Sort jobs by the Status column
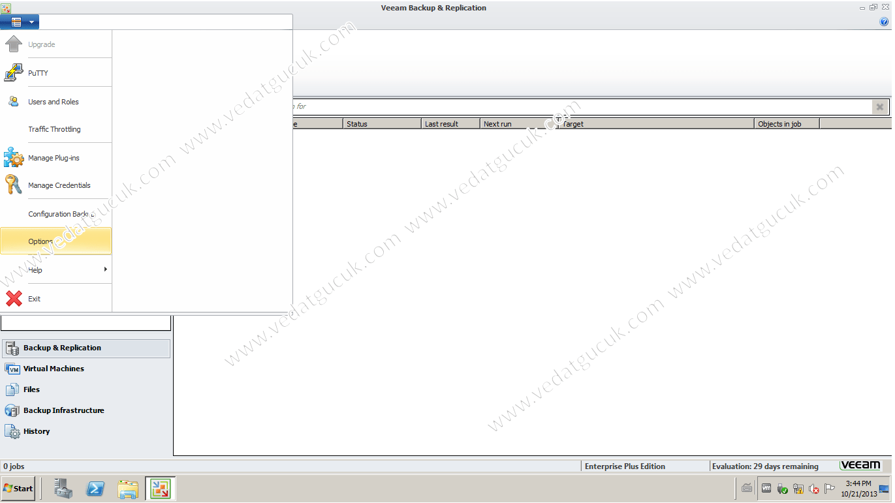 [x=382, y=124]
